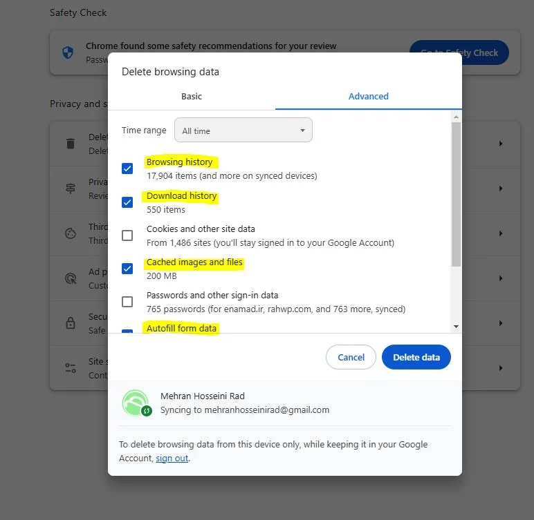
Task: Click the trash icon in settings list
Action: click(71, 144)
